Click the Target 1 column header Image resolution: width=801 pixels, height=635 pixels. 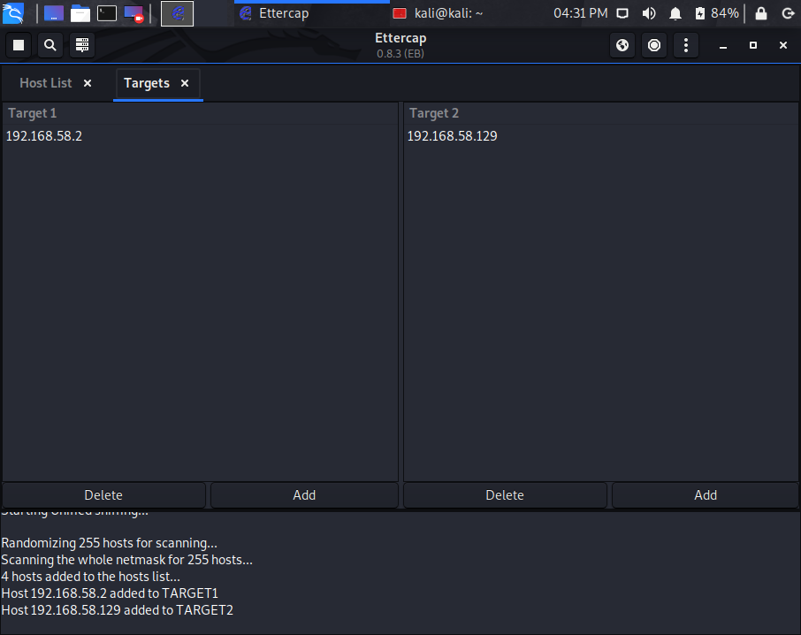[x=200, y=113]
